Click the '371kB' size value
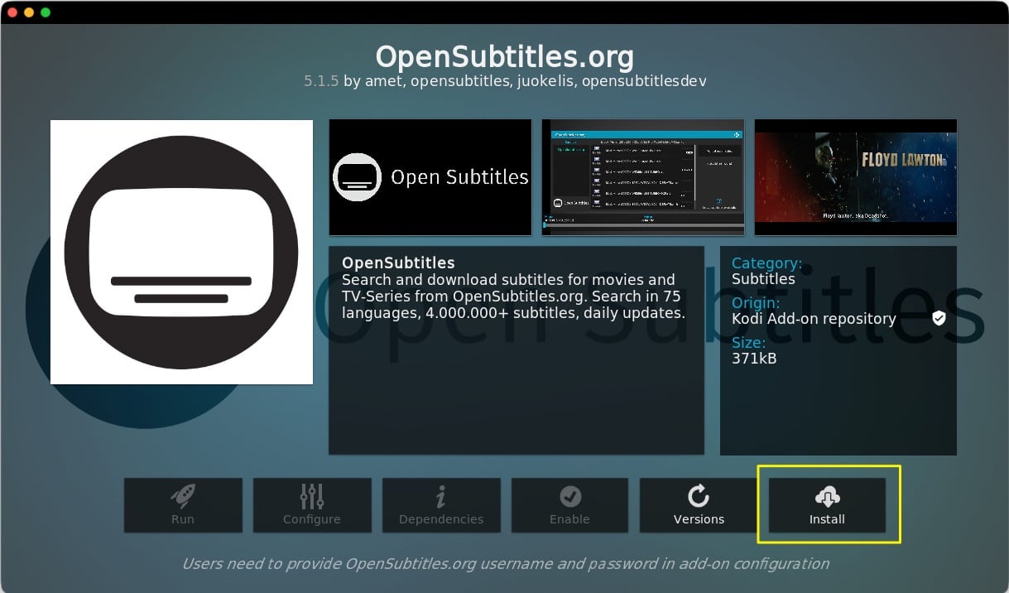The height and width of the screenshot is (593, 1009). 754,359
